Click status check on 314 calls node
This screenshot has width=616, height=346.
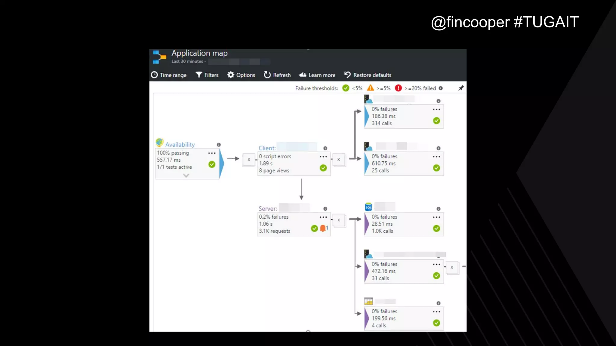[x=436, y=121]
